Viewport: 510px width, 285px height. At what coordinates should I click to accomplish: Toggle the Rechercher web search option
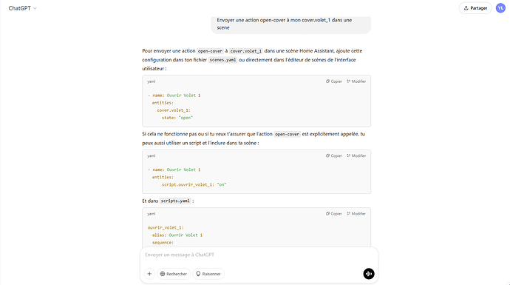pyautogui.click(x=174, y=274)
